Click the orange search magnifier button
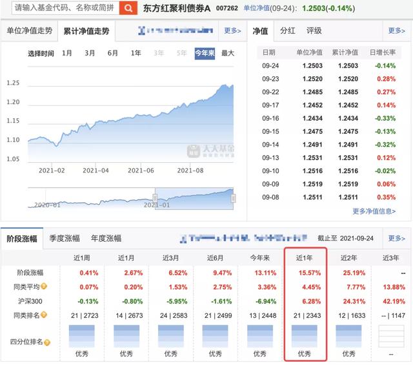This screenshot has height=365, width=413. coord(128,8)
